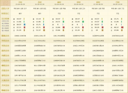This screenshot has height=93, width=128.
Task: Click the brown earth bar beside 31.57
Action: pos(44,30)
